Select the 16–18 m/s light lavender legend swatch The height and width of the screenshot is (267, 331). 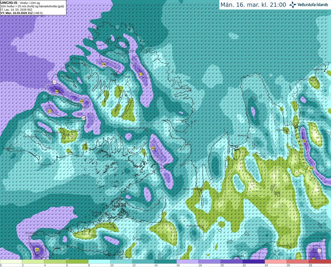(187, 262)
